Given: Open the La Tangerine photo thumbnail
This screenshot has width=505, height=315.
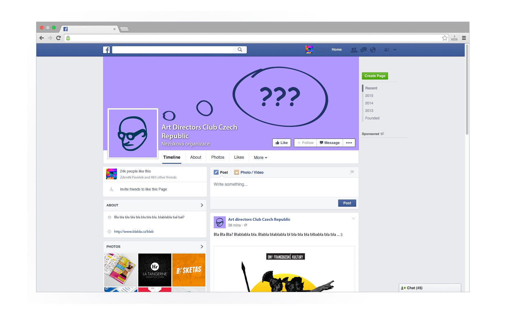Looking at the screenshot, I should coord(155,270).
